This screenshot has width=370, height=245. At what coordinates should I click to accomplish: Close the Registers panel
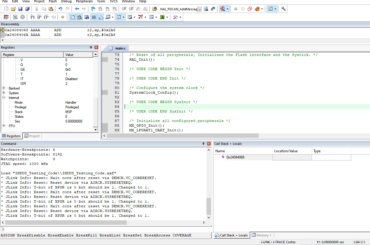click(x=96, y=47)
